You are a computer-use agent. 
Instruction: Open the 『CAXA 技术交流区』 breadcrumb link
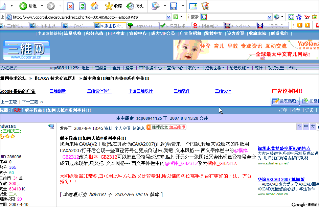point(55,78)
